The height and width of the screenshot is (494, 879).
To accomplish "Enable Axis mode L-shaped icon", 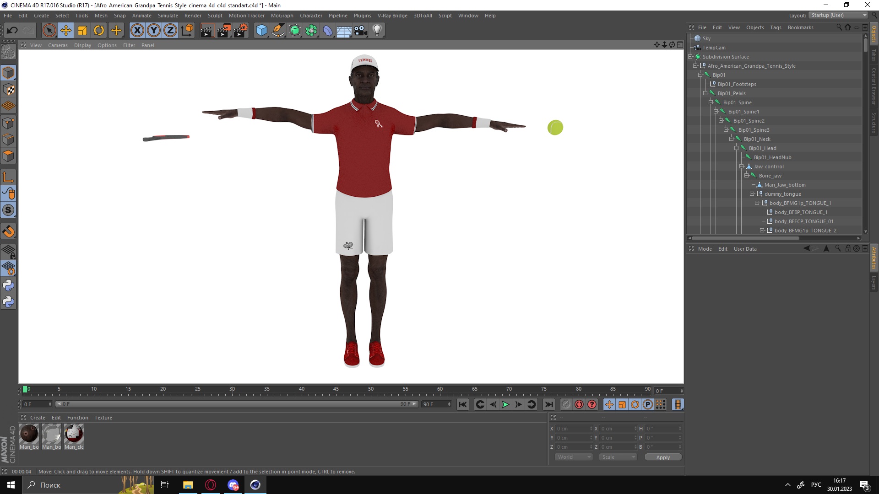I will (x=8, y=177).
